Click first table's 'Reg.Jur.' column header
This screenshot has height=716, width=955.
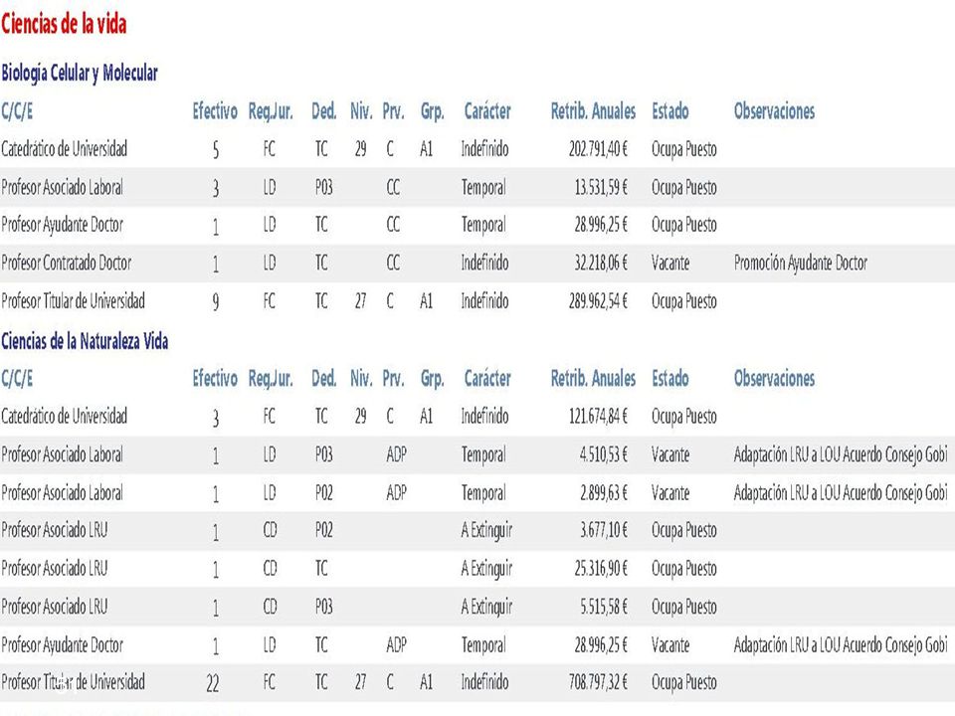click(x=271, y=111)
